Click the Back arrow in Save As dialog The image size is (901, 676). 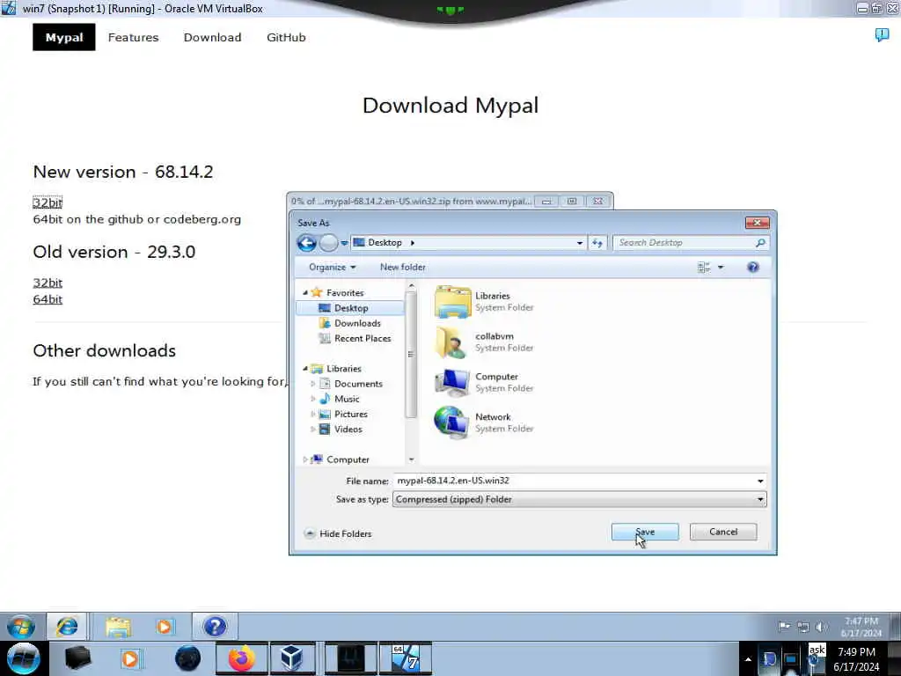[x=307, y=243]
